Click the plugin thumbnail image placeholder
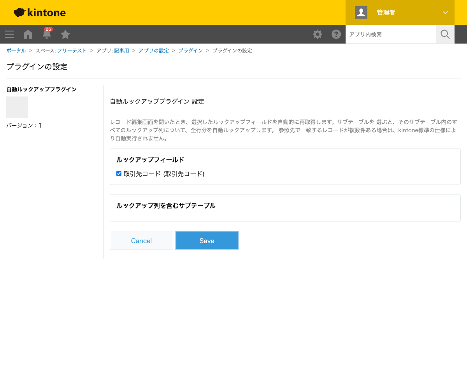 tap(17, 107)
